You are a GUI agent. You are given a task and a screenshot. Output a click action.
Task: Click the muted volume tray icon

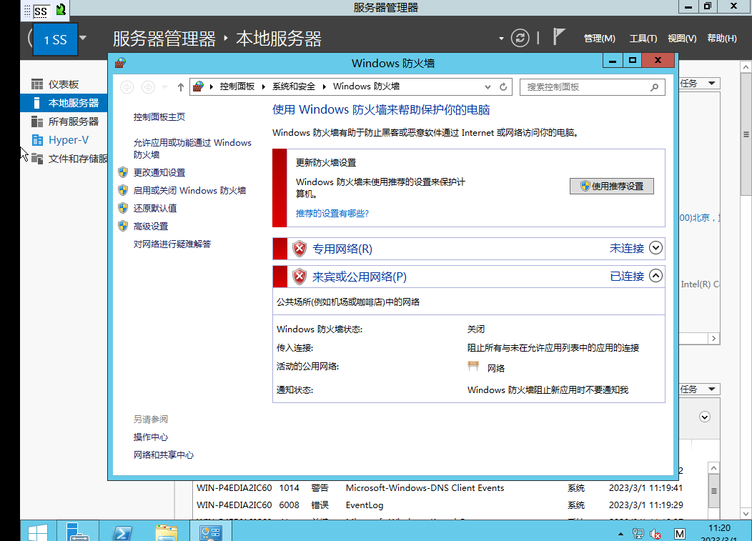point(655,534)
